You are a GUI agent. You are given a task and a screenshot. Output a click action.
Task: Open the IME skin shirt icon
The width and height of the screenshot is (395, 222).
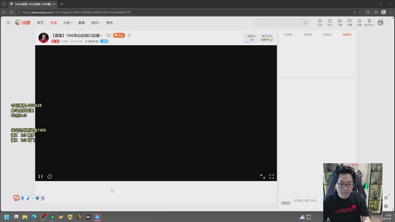pyautogui.click(x=38, y=198)
